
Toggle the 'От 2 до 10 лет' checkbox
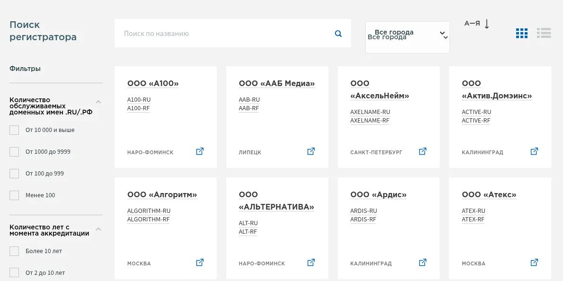point(14,273)
